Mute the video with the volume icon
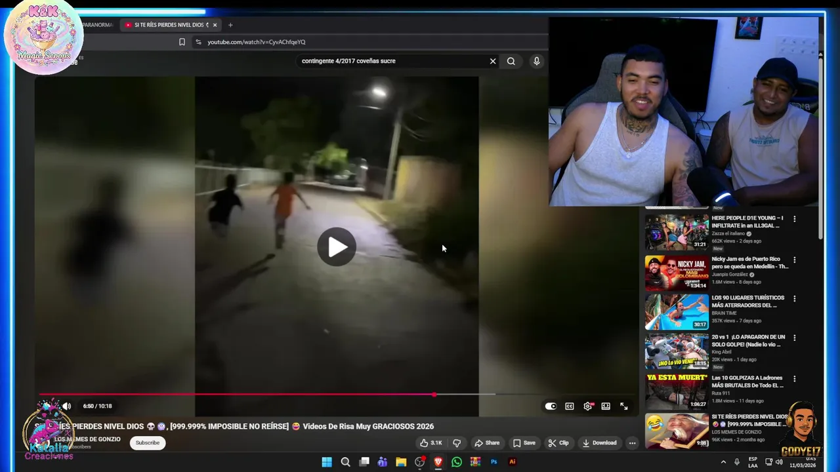 66,406
